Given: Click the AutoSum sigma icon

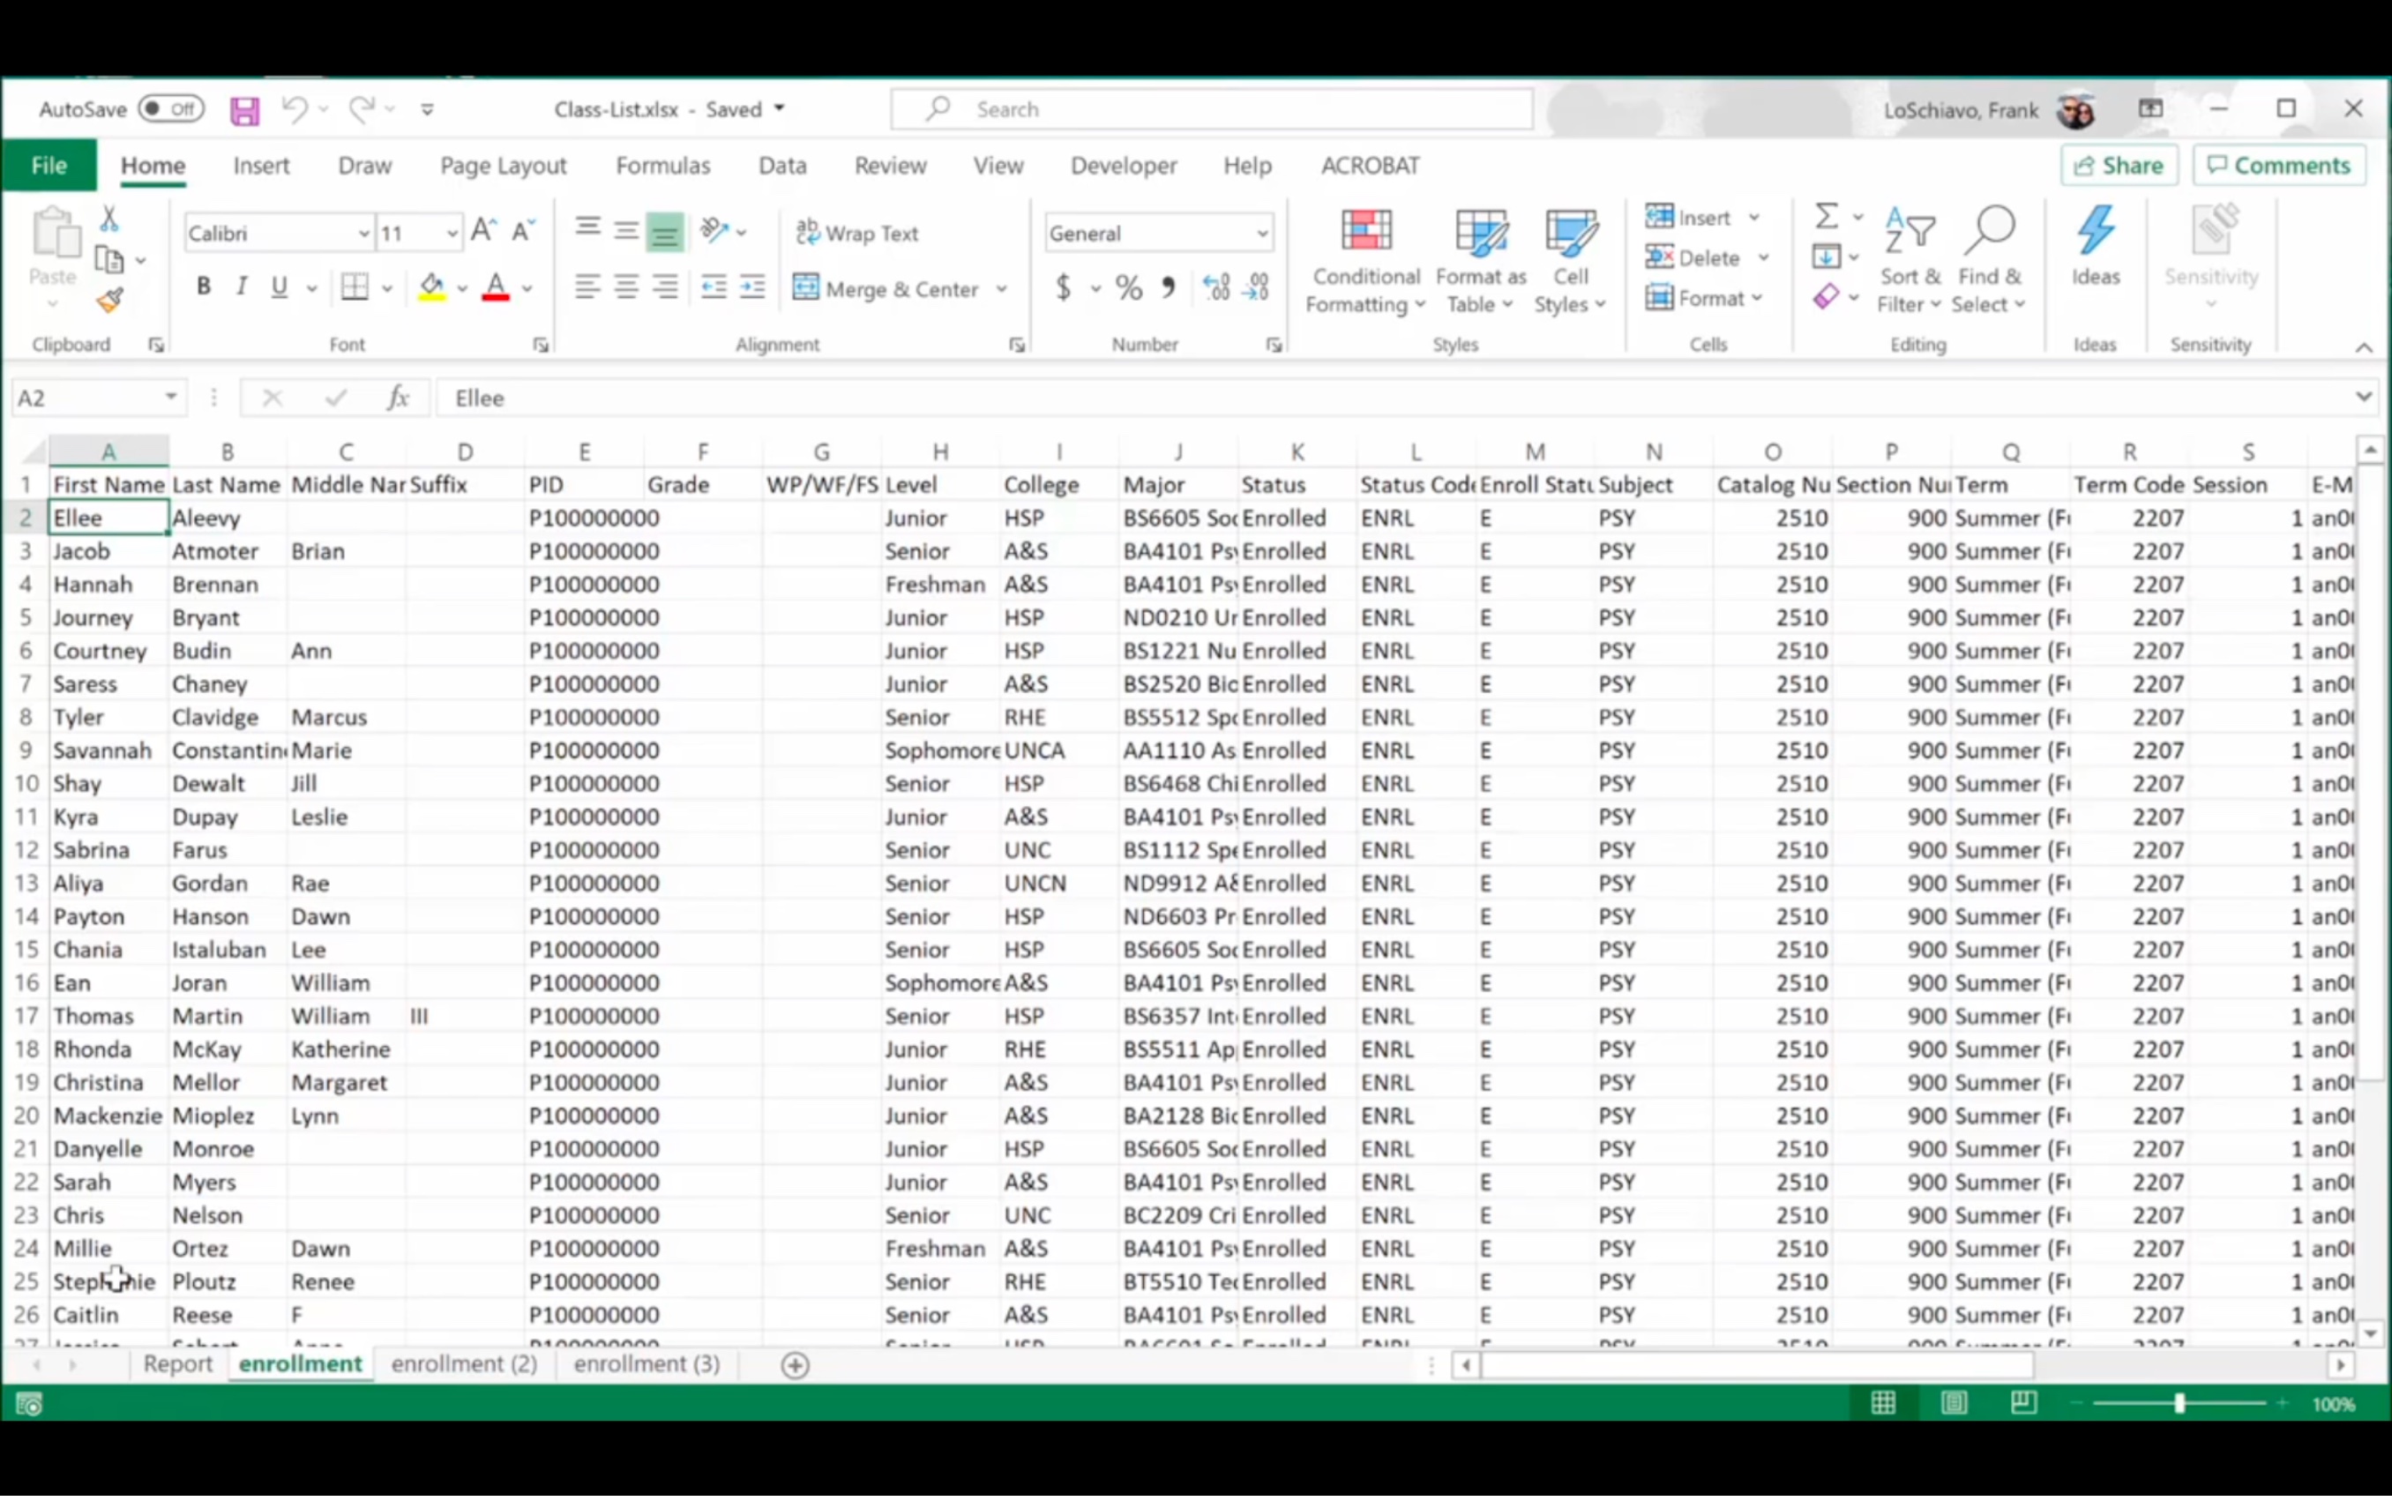Looking at the screenshot, I should coord(1827,216).
